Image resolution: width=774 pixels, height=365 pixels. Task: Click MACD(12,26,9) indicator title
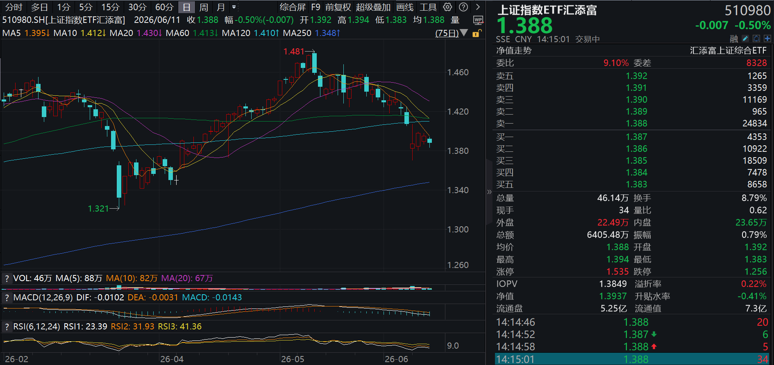coord(43,297)
